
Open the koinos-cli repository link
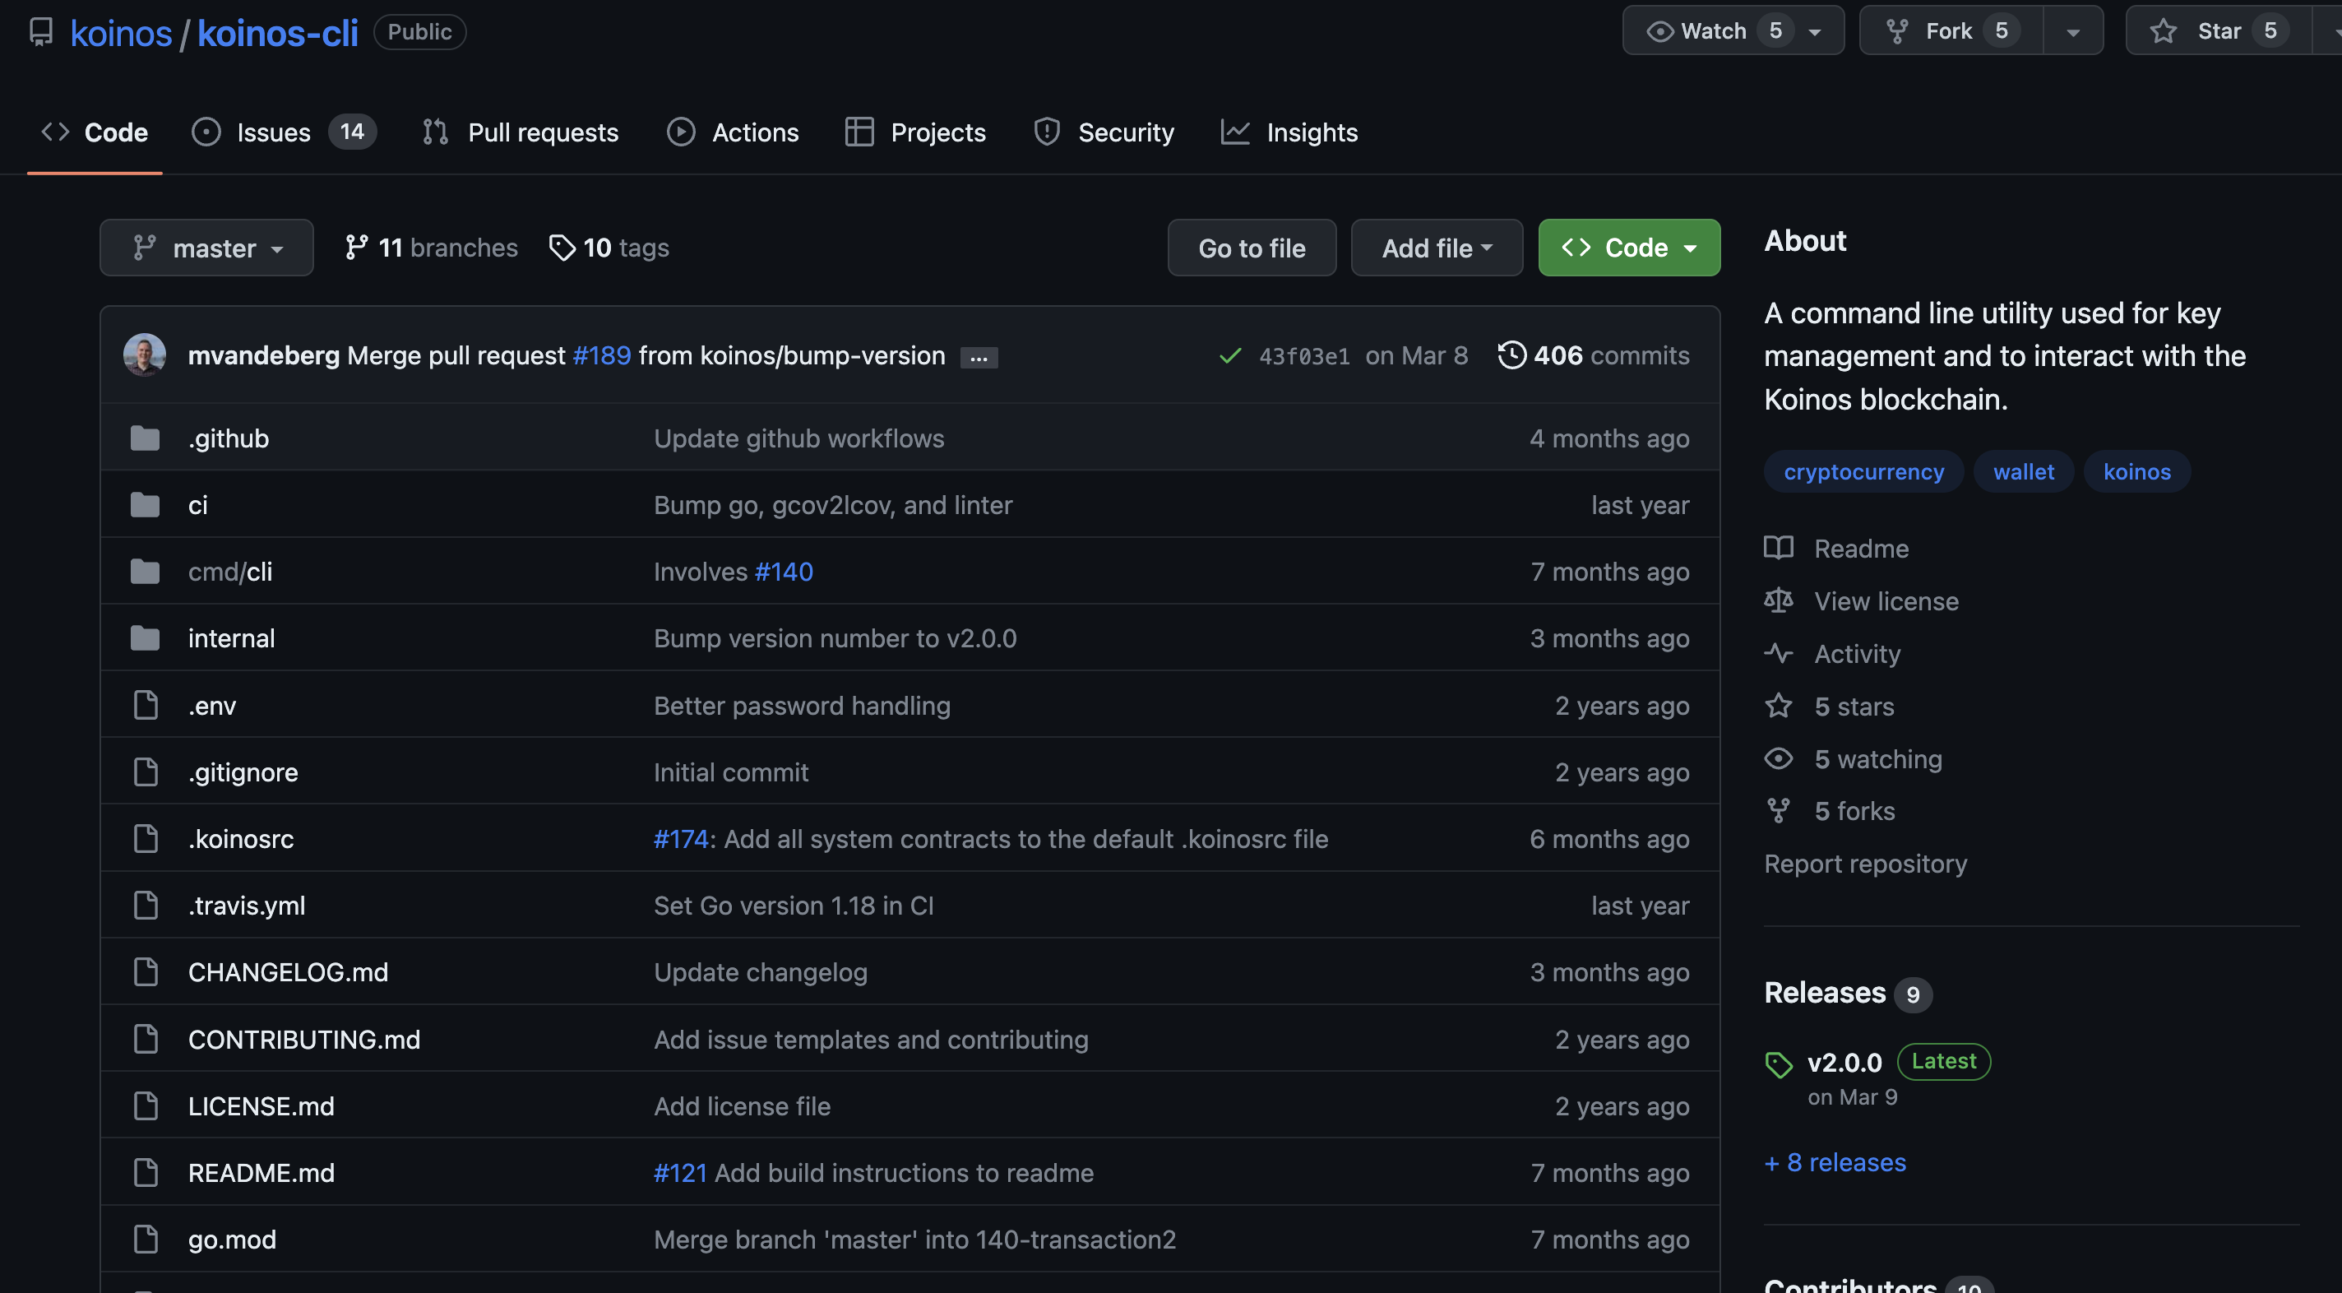[x=277, y=33]
